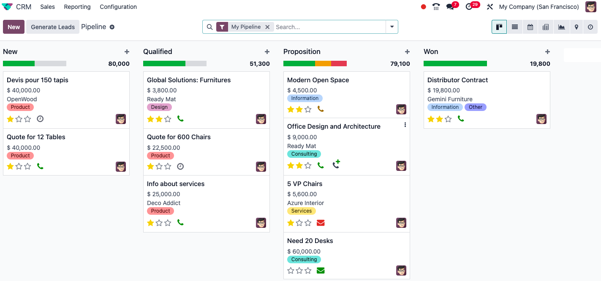Click the Qualified column title
Screen dimensions: 601x281
(158, 51)
